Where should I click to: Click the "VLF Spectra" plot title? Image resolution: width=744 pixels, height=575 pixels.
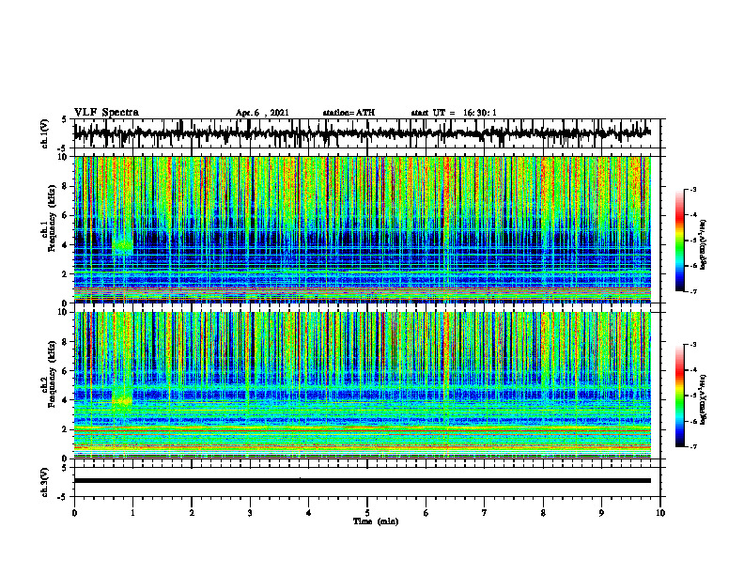(x=106, y=113)
